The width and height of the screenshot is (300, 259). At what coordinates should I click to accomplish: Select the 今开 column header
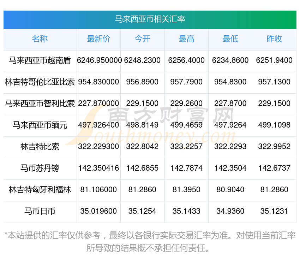pyautogui.click(x=142, y=39)
